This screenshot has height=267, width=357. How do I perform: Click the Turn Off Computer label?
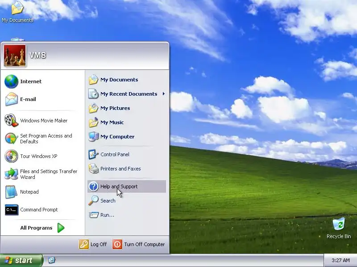tap(144, 244)
